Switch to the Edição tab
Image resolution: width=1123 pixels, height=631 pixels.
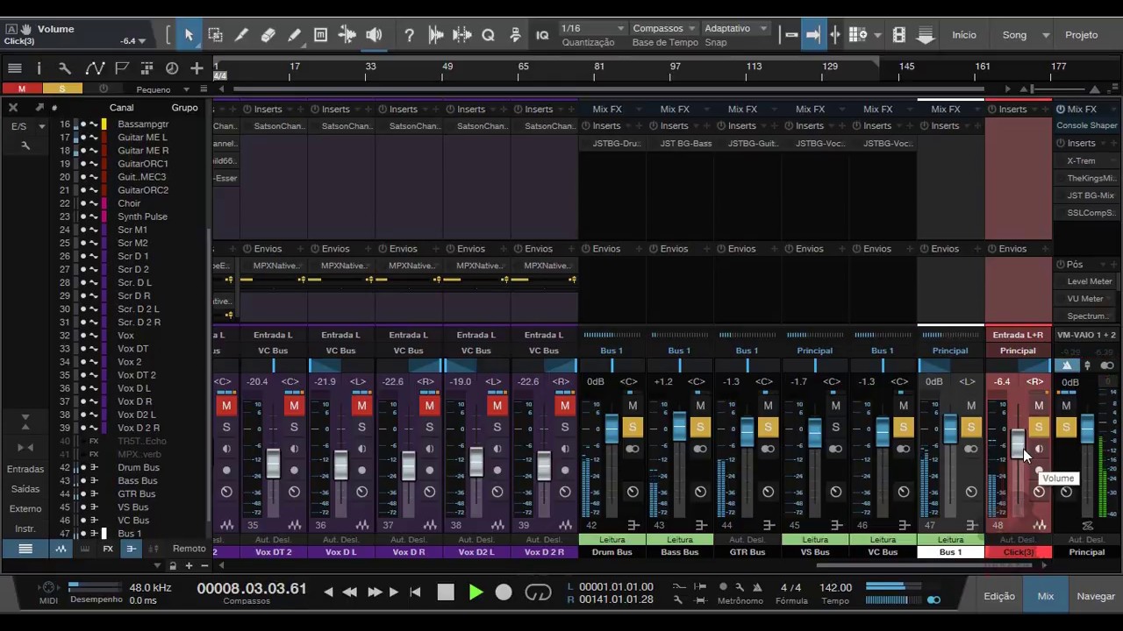point(998,596)
